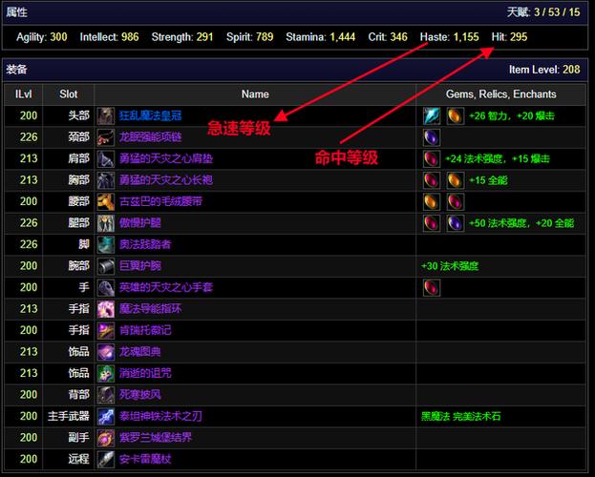Click the 魔法导能指环 ring icon
The image size is (595, 477).
click(106, 308)
